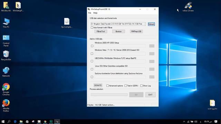
Task: Launch the RMPrepUSB button
Action: pos(136,31)
